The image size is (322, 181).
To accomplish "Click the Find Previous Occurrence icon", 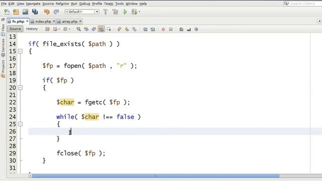I will tap(86, 29).
